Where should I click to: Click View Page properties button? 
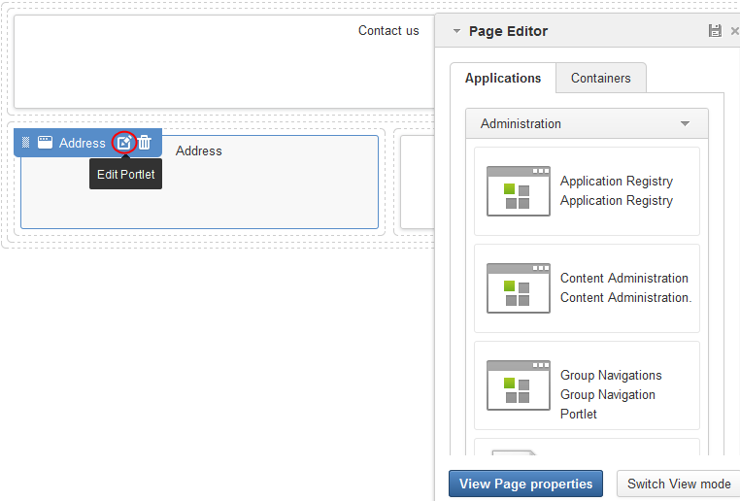pos(525,484)
